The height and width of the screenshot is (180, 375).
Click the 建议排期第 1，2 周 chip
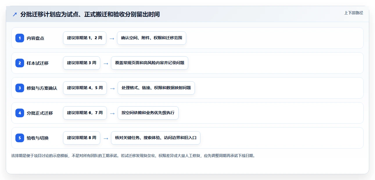click(x=85, y=38)
